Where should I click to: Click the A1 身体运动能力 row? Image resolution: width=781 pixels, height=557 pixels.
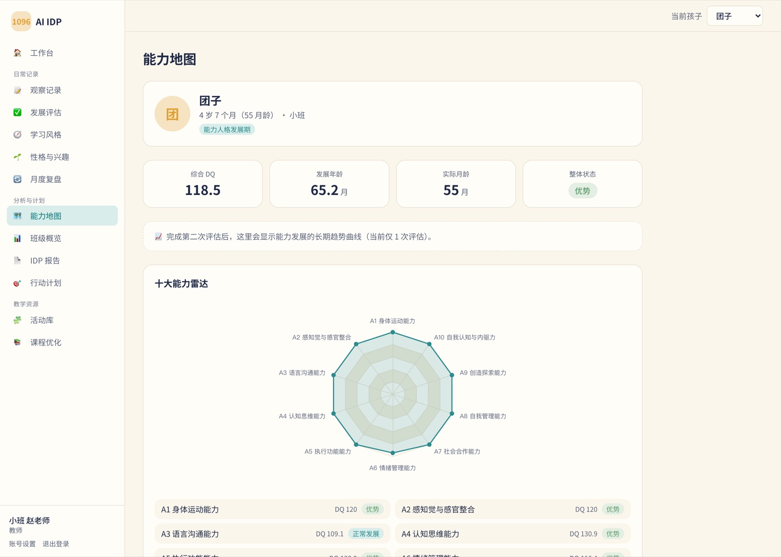(x=272, y=509)
